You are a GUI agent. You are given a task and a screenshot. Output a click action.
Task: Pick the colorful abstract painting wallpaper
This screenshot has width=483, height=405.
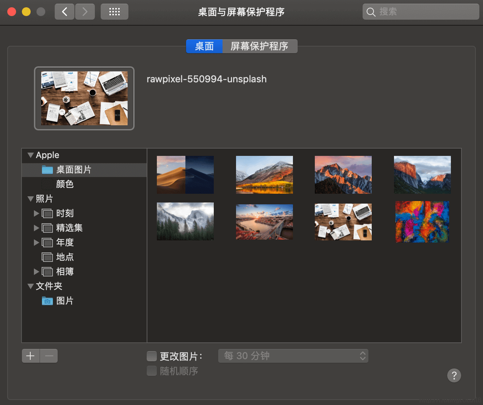(422, 221)
